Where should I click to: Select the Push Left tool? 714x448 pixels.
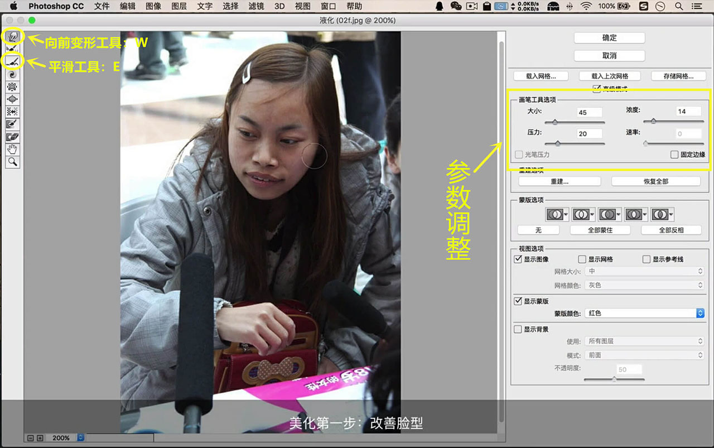(12, 111)
